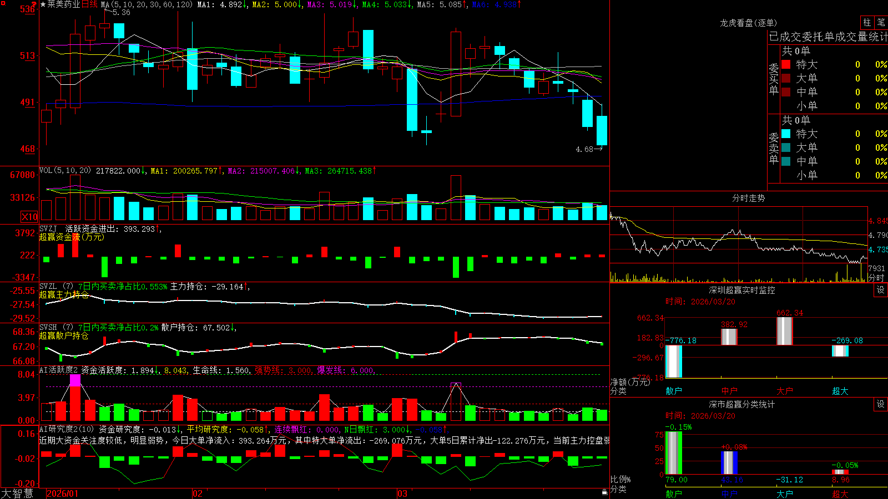Click the SVZJ indicator name
The width and height of the screenshot is (888, 499).
[48, 228]
